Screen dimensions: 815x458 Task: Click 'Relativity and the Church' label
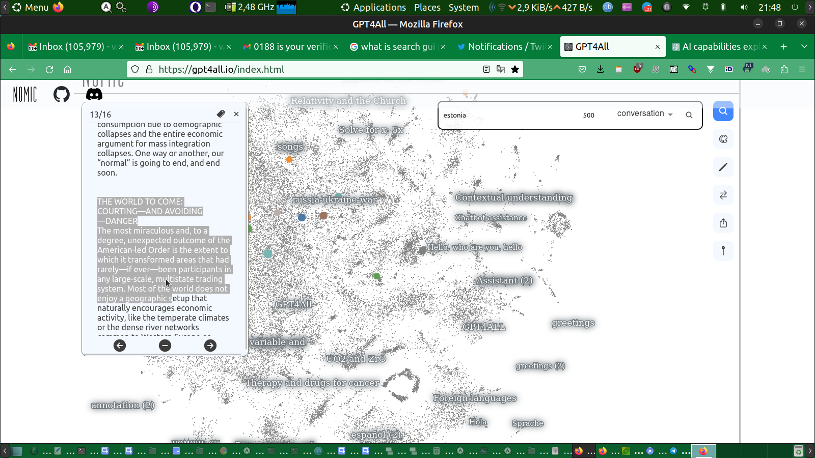348,101
